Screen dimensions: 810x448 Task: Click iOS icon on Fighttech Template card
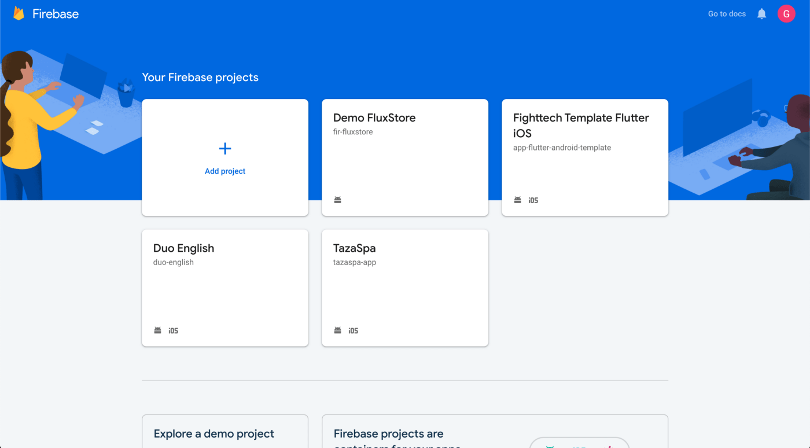click(x=533, y=200)
